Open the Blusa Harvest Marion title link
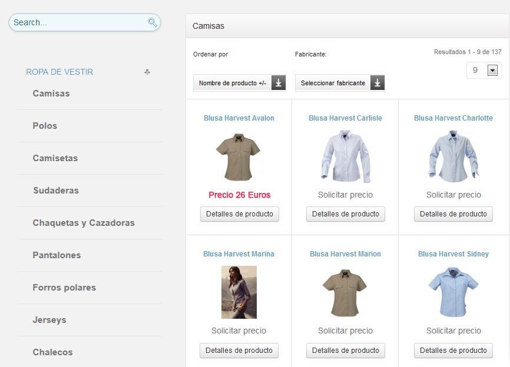The image size is (510, 367). tap(345, 254)
